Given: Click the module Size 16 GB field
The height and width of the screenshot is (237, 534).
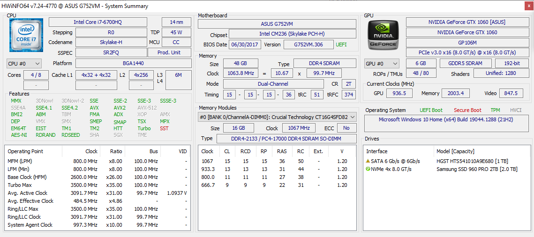Looking at the screenshot, I should coord(238,128).
